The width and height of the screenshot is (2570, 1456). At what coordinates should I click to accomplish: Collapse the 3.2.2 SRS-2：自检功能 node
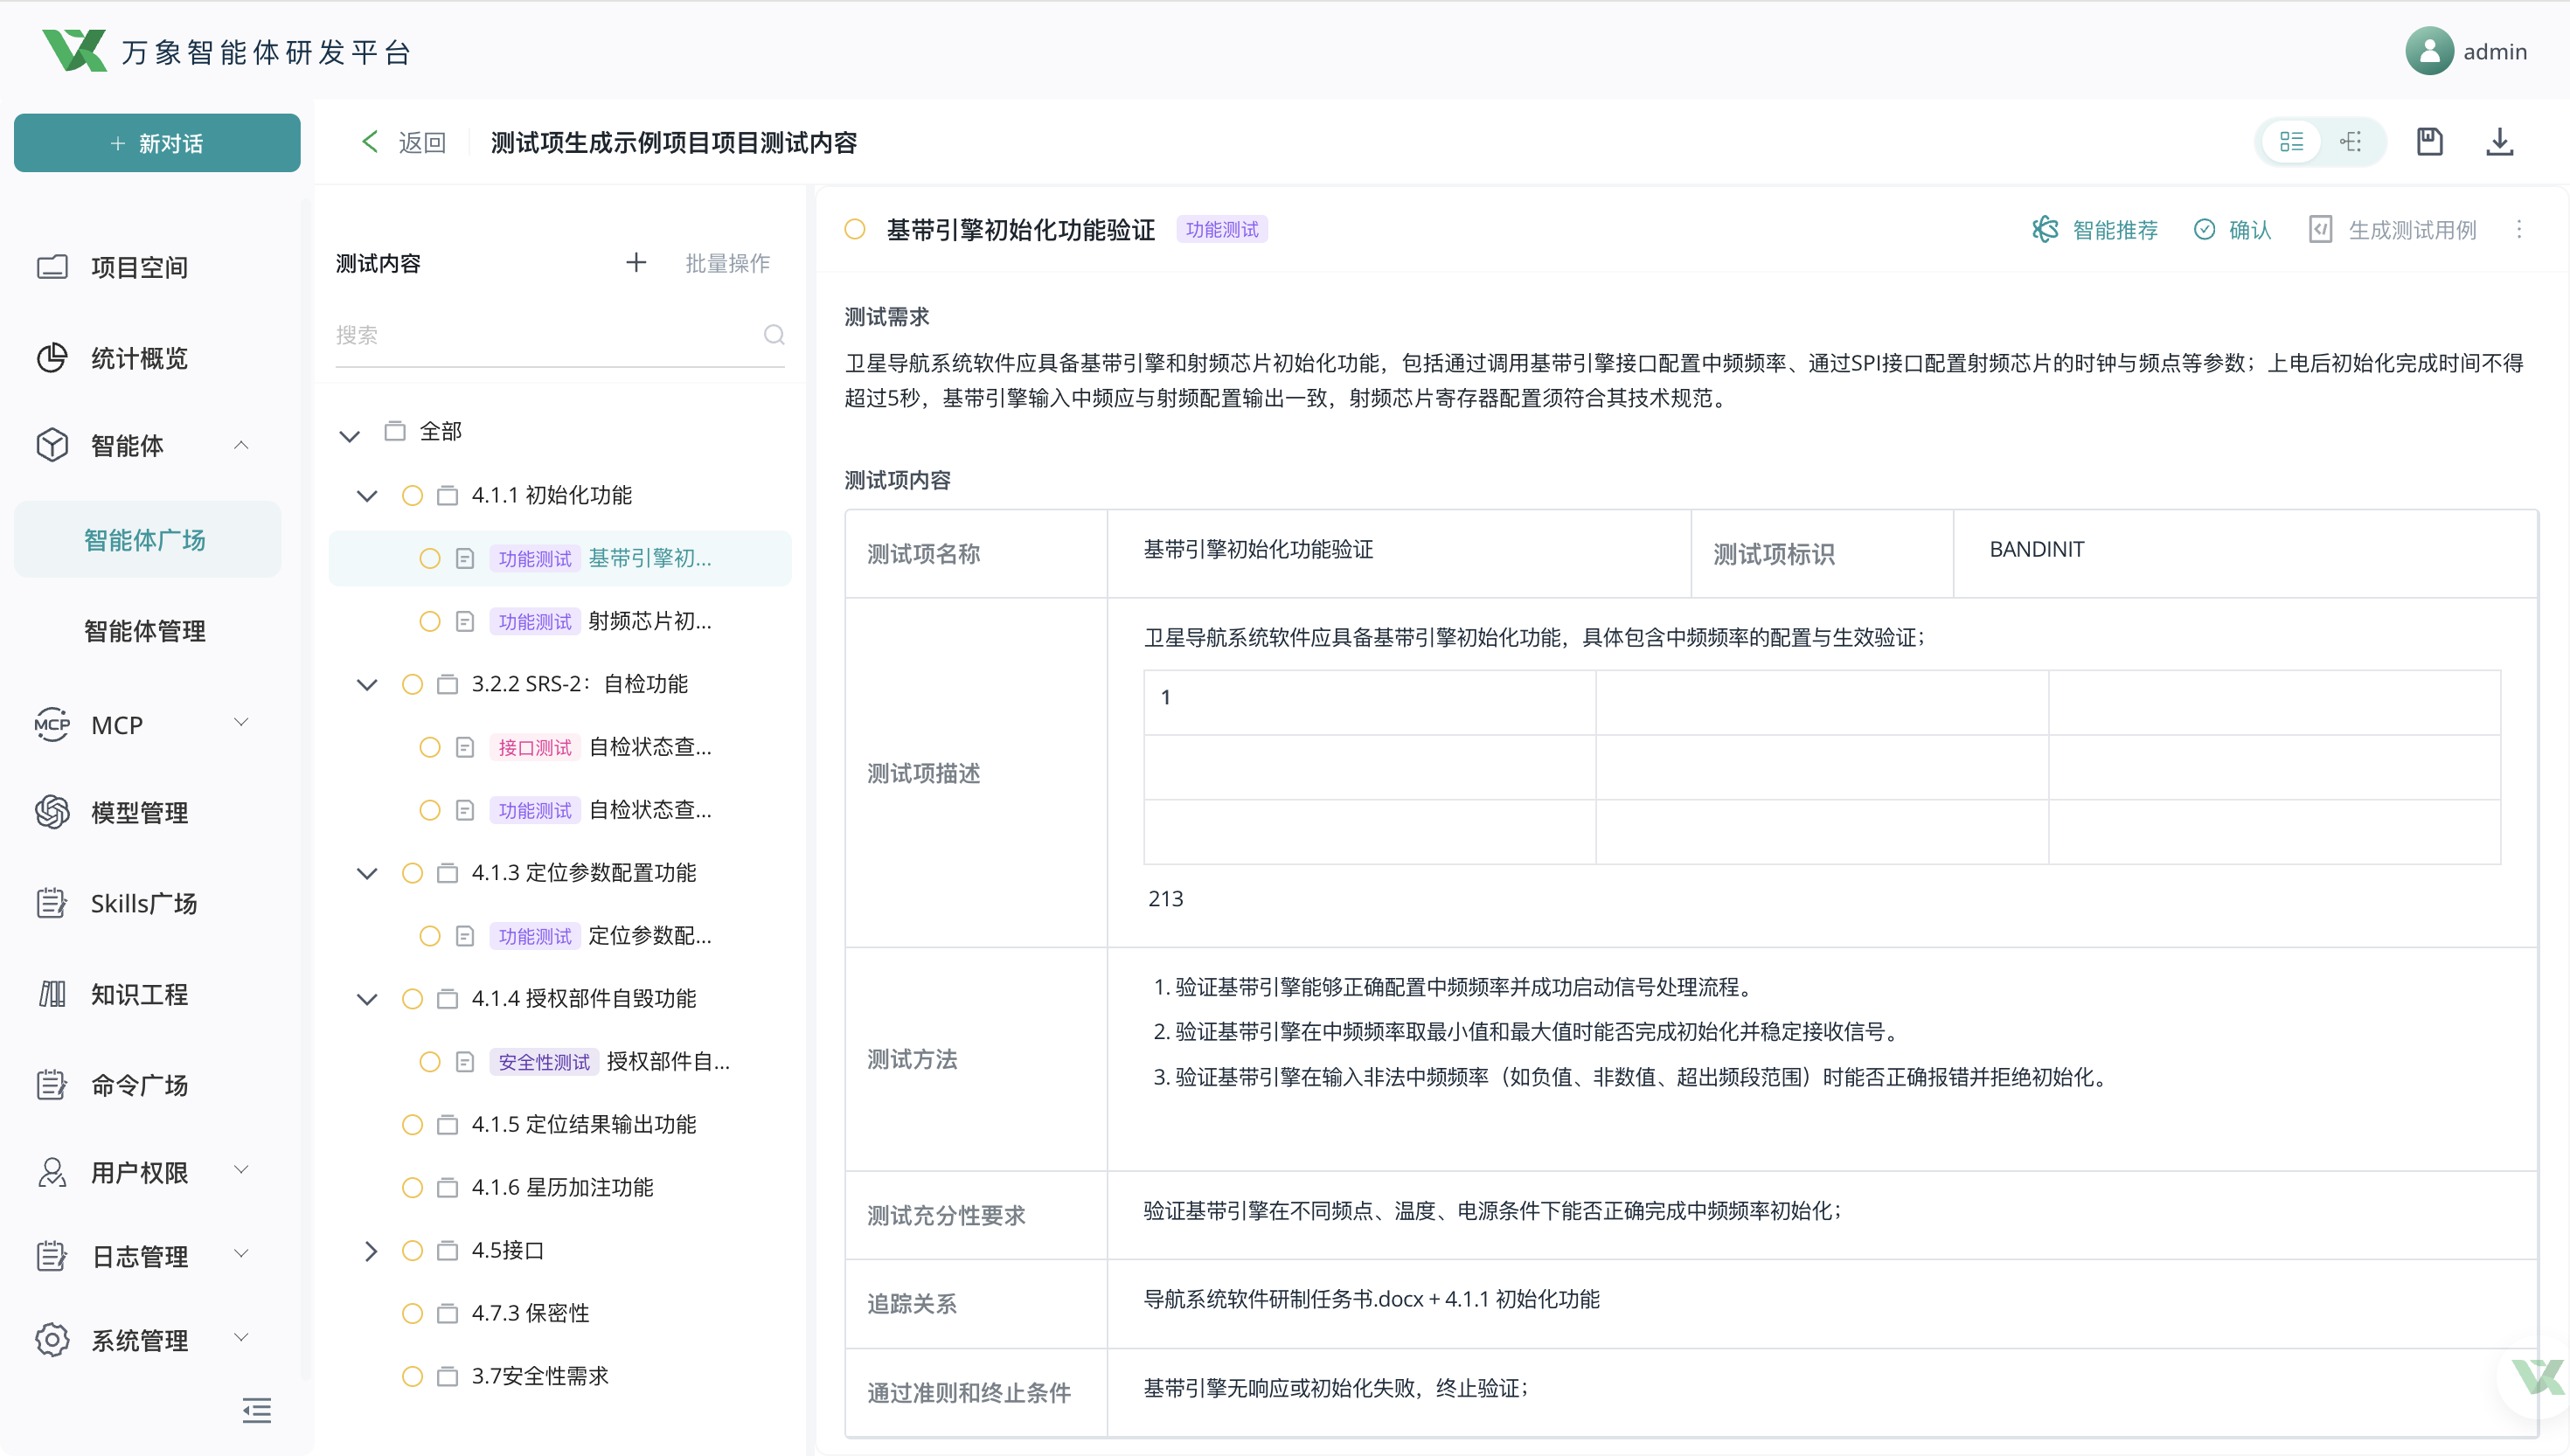pyautogui.click(x=367, y=684)
